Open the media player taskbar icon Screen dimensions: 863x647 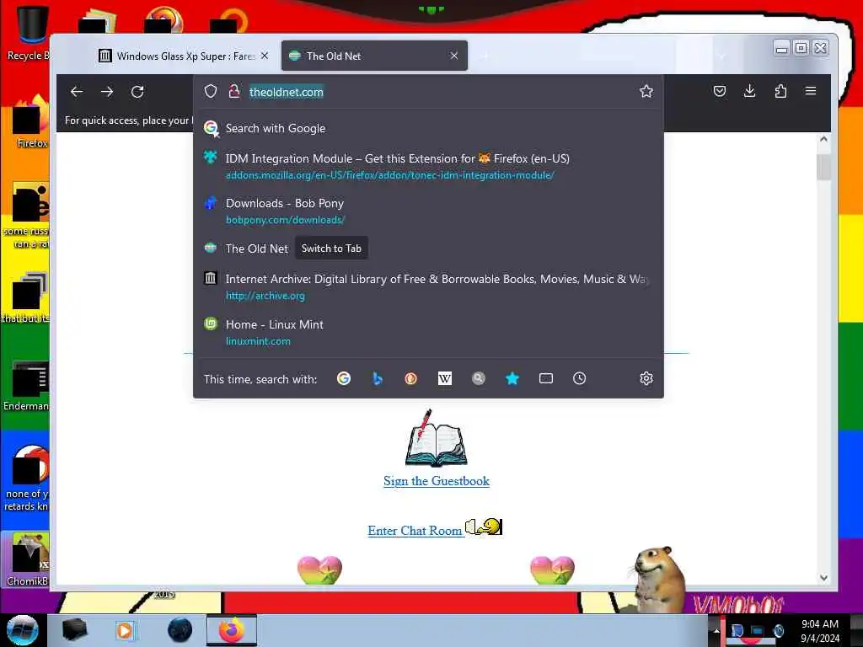pyautogui.click(x=125, y=630)
